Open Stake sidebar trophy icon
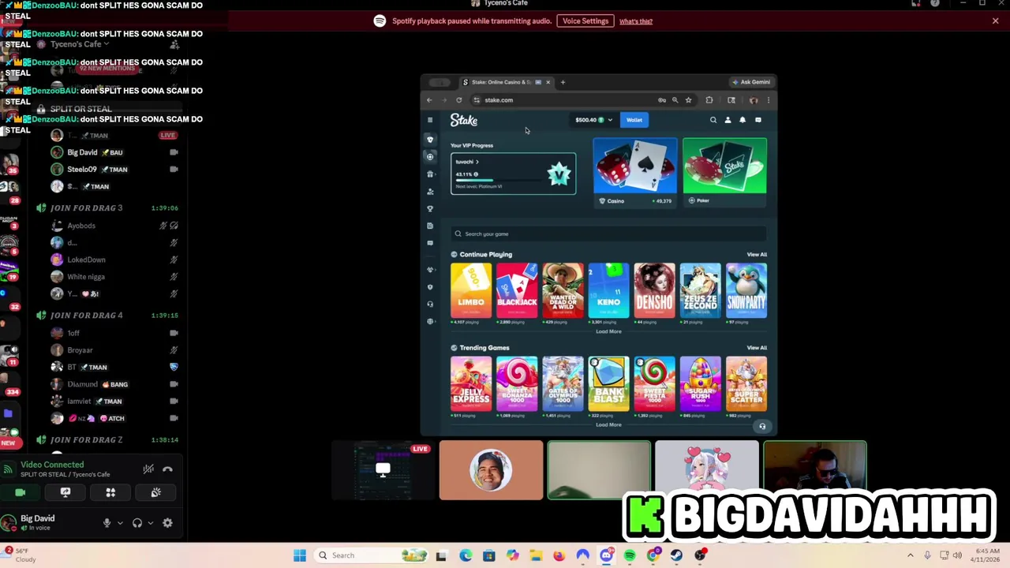Viewport: 1010px width, 568px height. pos(430,208)
